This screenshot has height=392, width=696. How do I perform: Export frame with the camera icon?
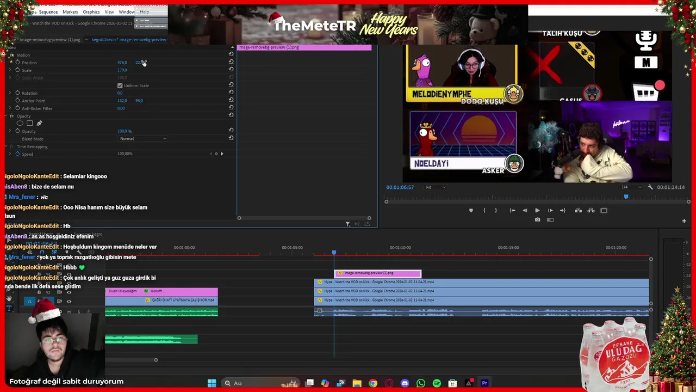(x=537, y=219)
